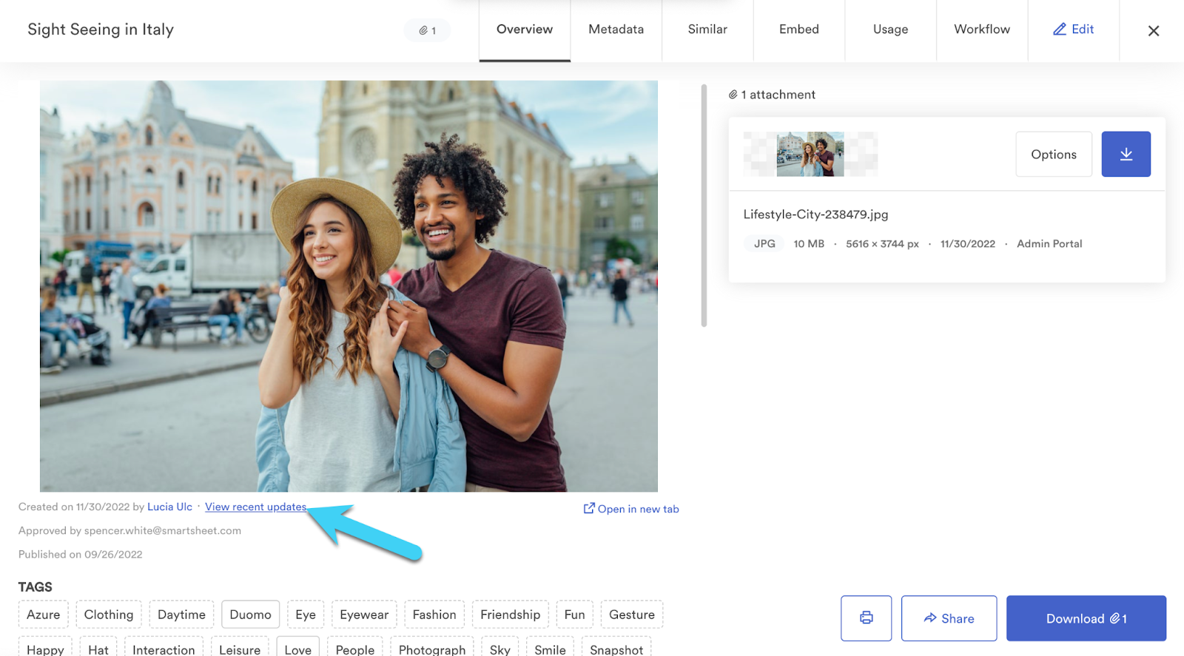Select the Smile tag
1184x656 pixels.
pyautogui.click(x=550, y=647)
